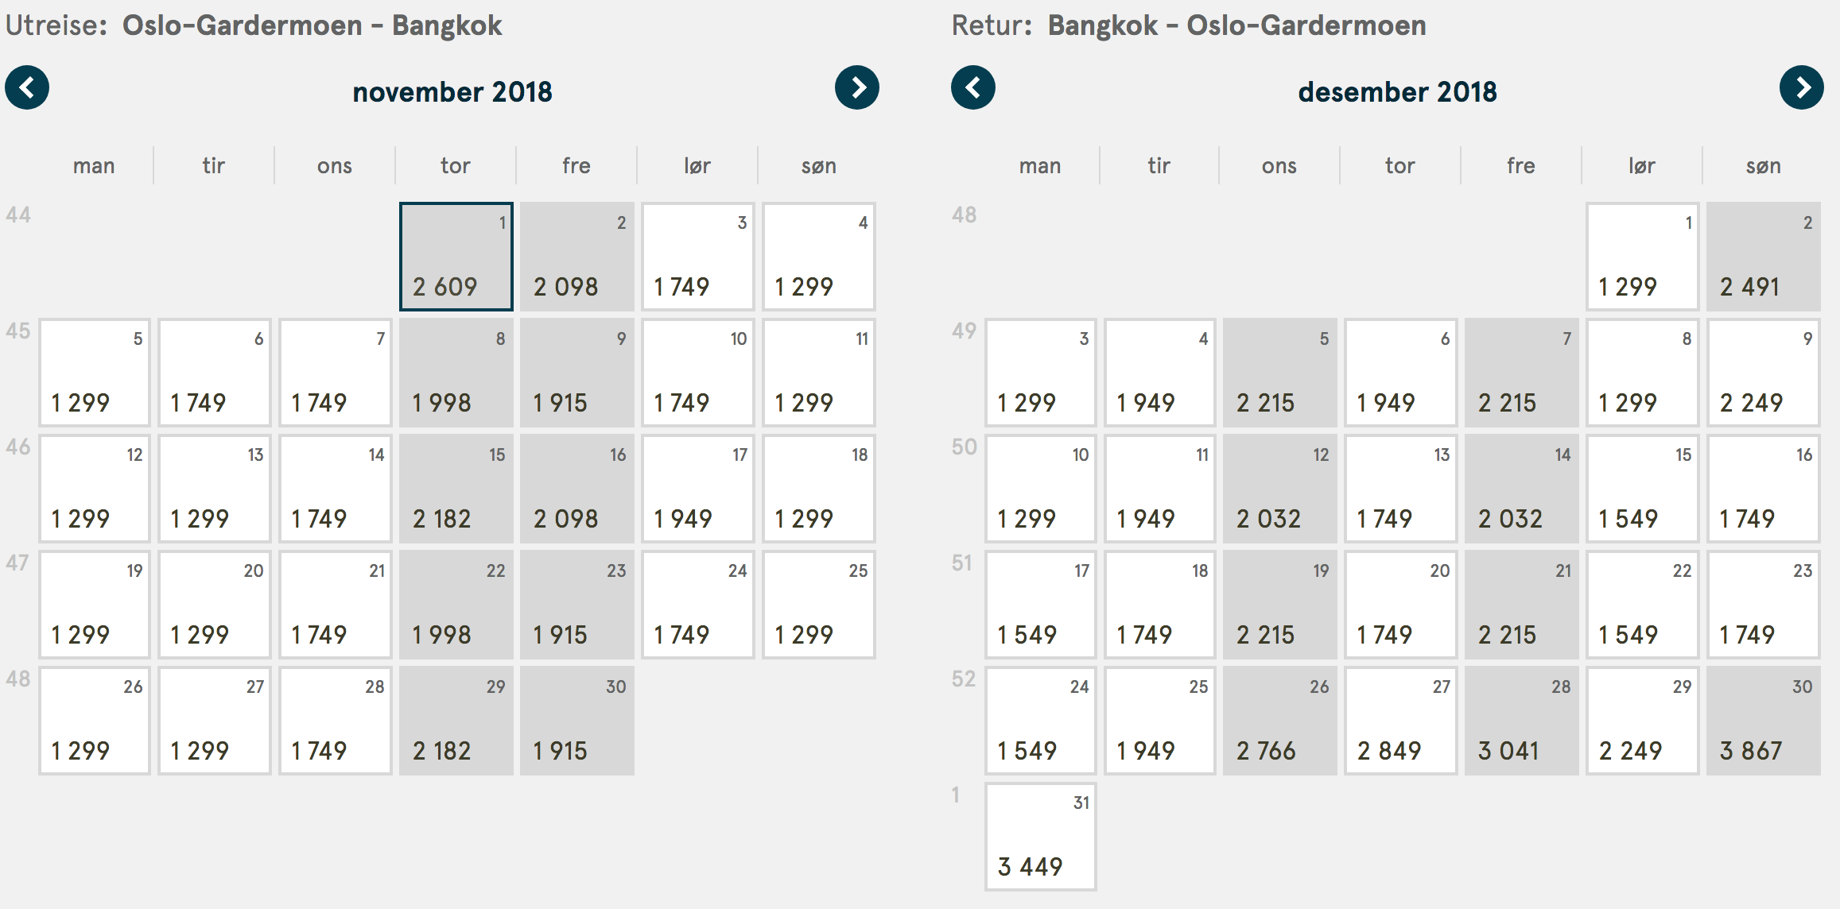Go to previous month in return calendar
The width and height of the screenshot is (1840, 909).
(973, 87)
